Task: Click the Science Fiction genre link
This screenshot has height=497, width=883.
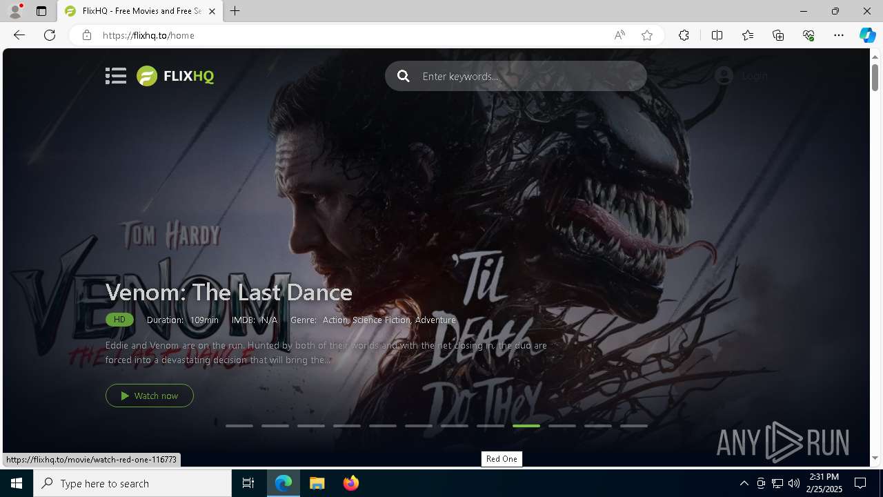Action: [x=381, y=320]
